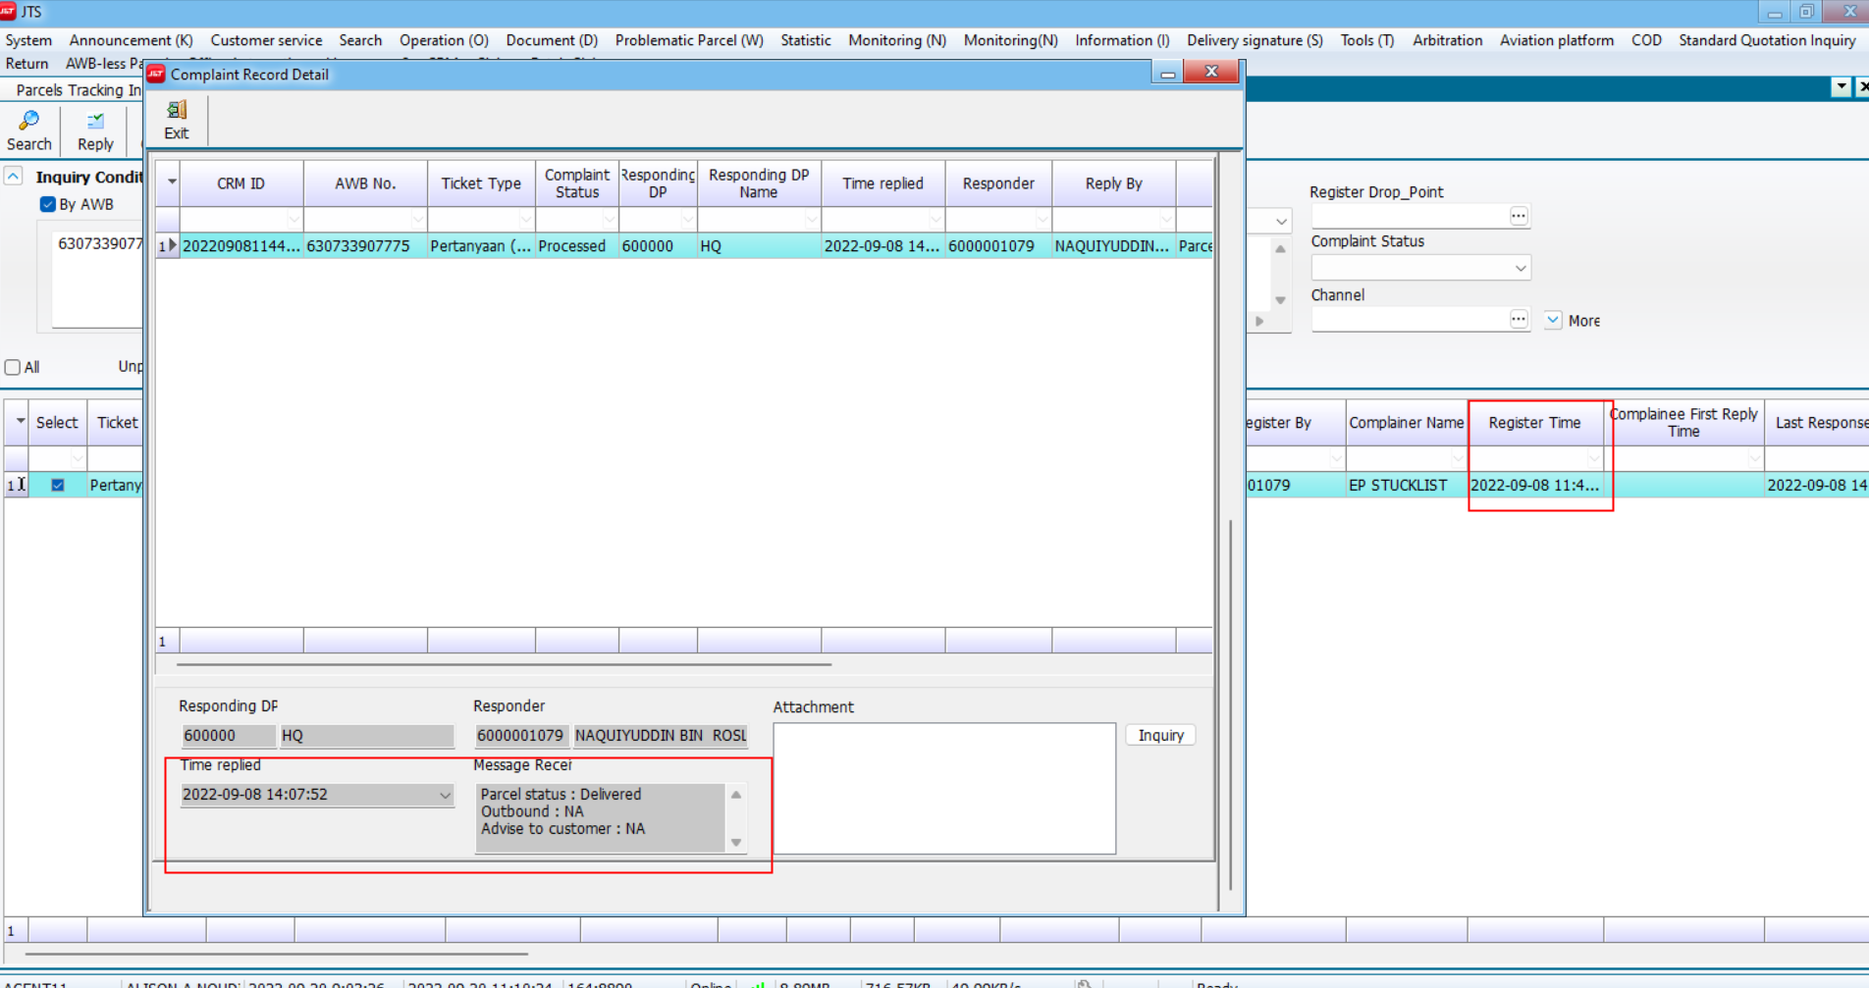Open the tab list dropdown arrow near tab close

pyautogui.click(x=1842, y=87)
